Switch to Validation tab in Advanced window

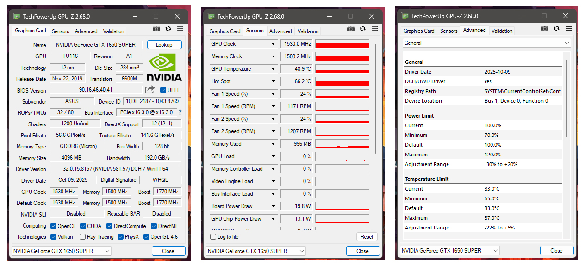502,31
